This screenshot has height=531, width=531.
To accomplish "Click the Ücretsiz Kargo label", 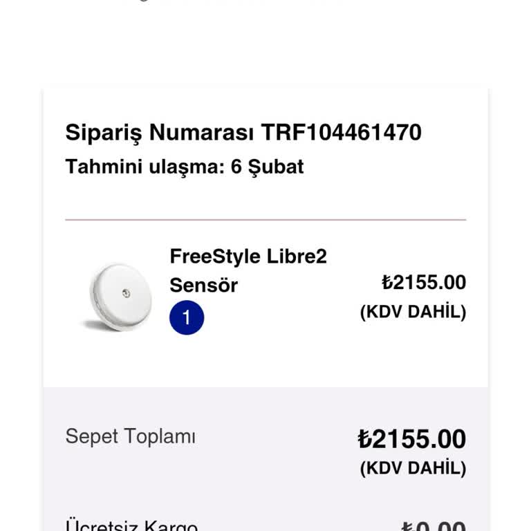I will (x=131, y=525).
